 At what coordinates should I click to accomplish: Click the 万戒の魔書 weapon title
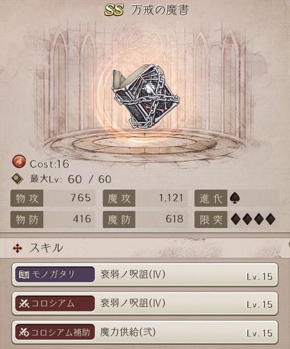[x=160, y=10]
